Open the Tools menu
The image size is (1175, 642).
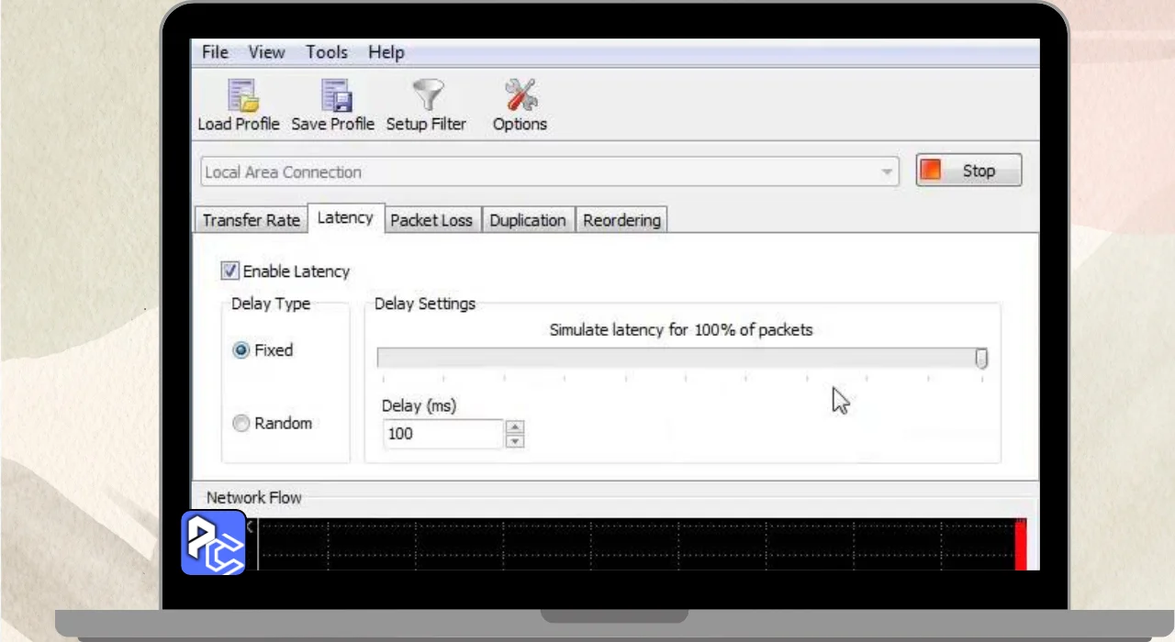pyautogui.click(x=327, y=52)
